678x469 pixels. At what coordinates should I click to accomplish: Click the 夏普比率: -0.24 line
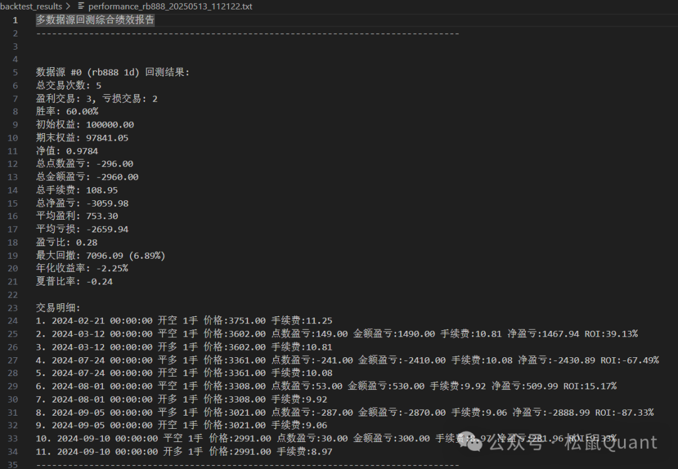(74, 281)
